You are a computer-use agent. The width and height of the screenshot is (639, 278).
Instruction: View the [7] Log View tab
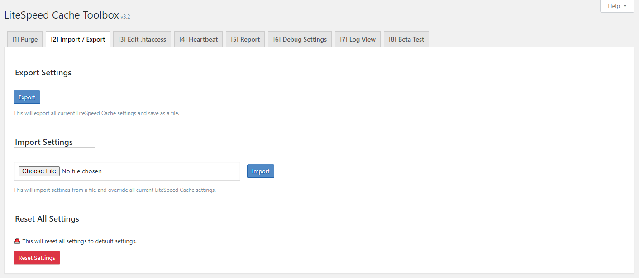(x=358, y=39)
